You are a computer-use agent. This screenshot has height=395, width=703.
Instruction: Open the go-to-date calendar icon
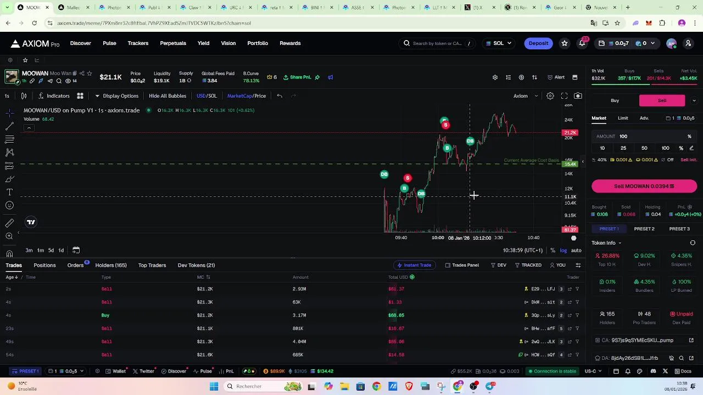pyautogui.click(x=76, y=250)
